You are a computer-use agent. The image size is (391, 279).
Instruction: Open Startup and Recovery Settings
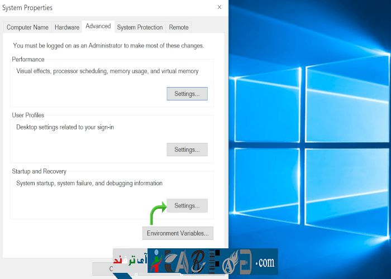pos(187,206)
